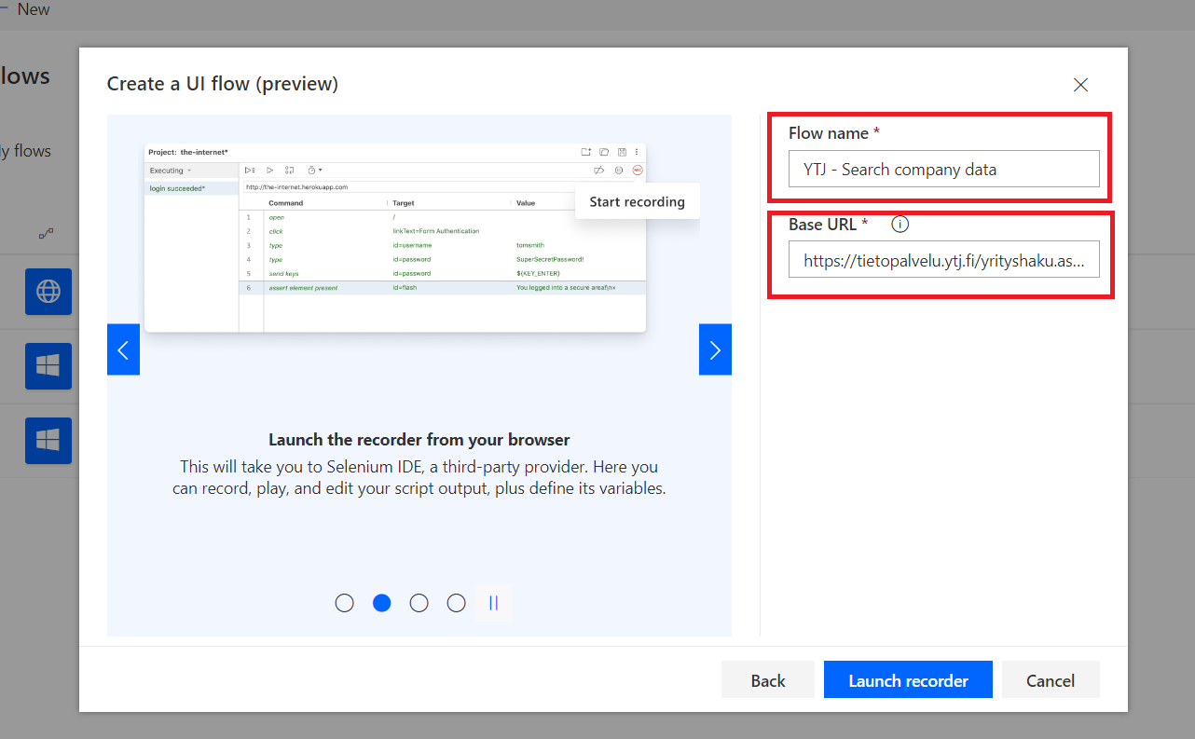The height and width of the screenshot is (739, 1195).
Task: Click the upper Windows desktop flow icon
Action: tap(48, 366)
